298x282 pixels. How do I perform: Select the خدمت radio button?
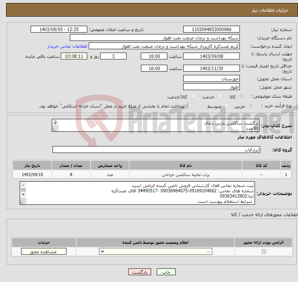(x=220, y=96)
